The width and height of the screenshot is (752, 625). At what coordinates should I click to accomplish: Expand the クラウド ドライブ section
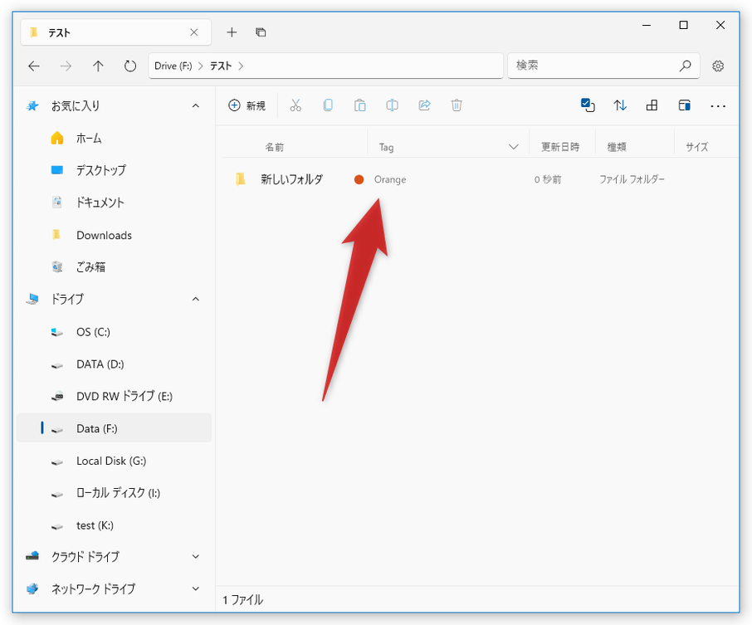point(196,556)
